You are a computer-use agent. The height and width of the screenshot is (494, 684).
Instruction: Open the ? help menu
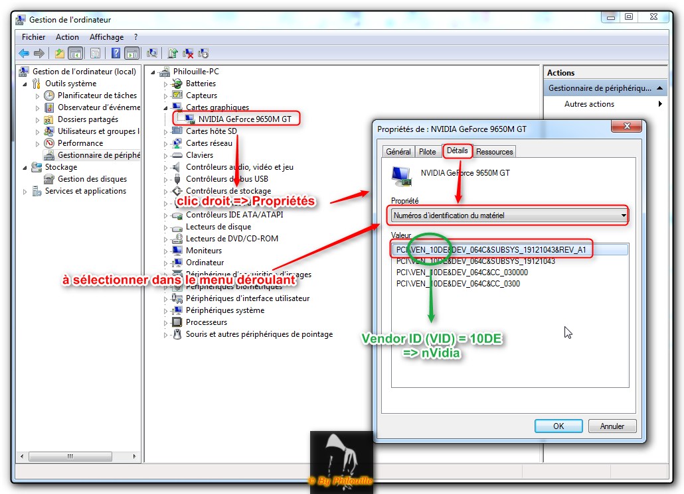(x=135, y=37)
